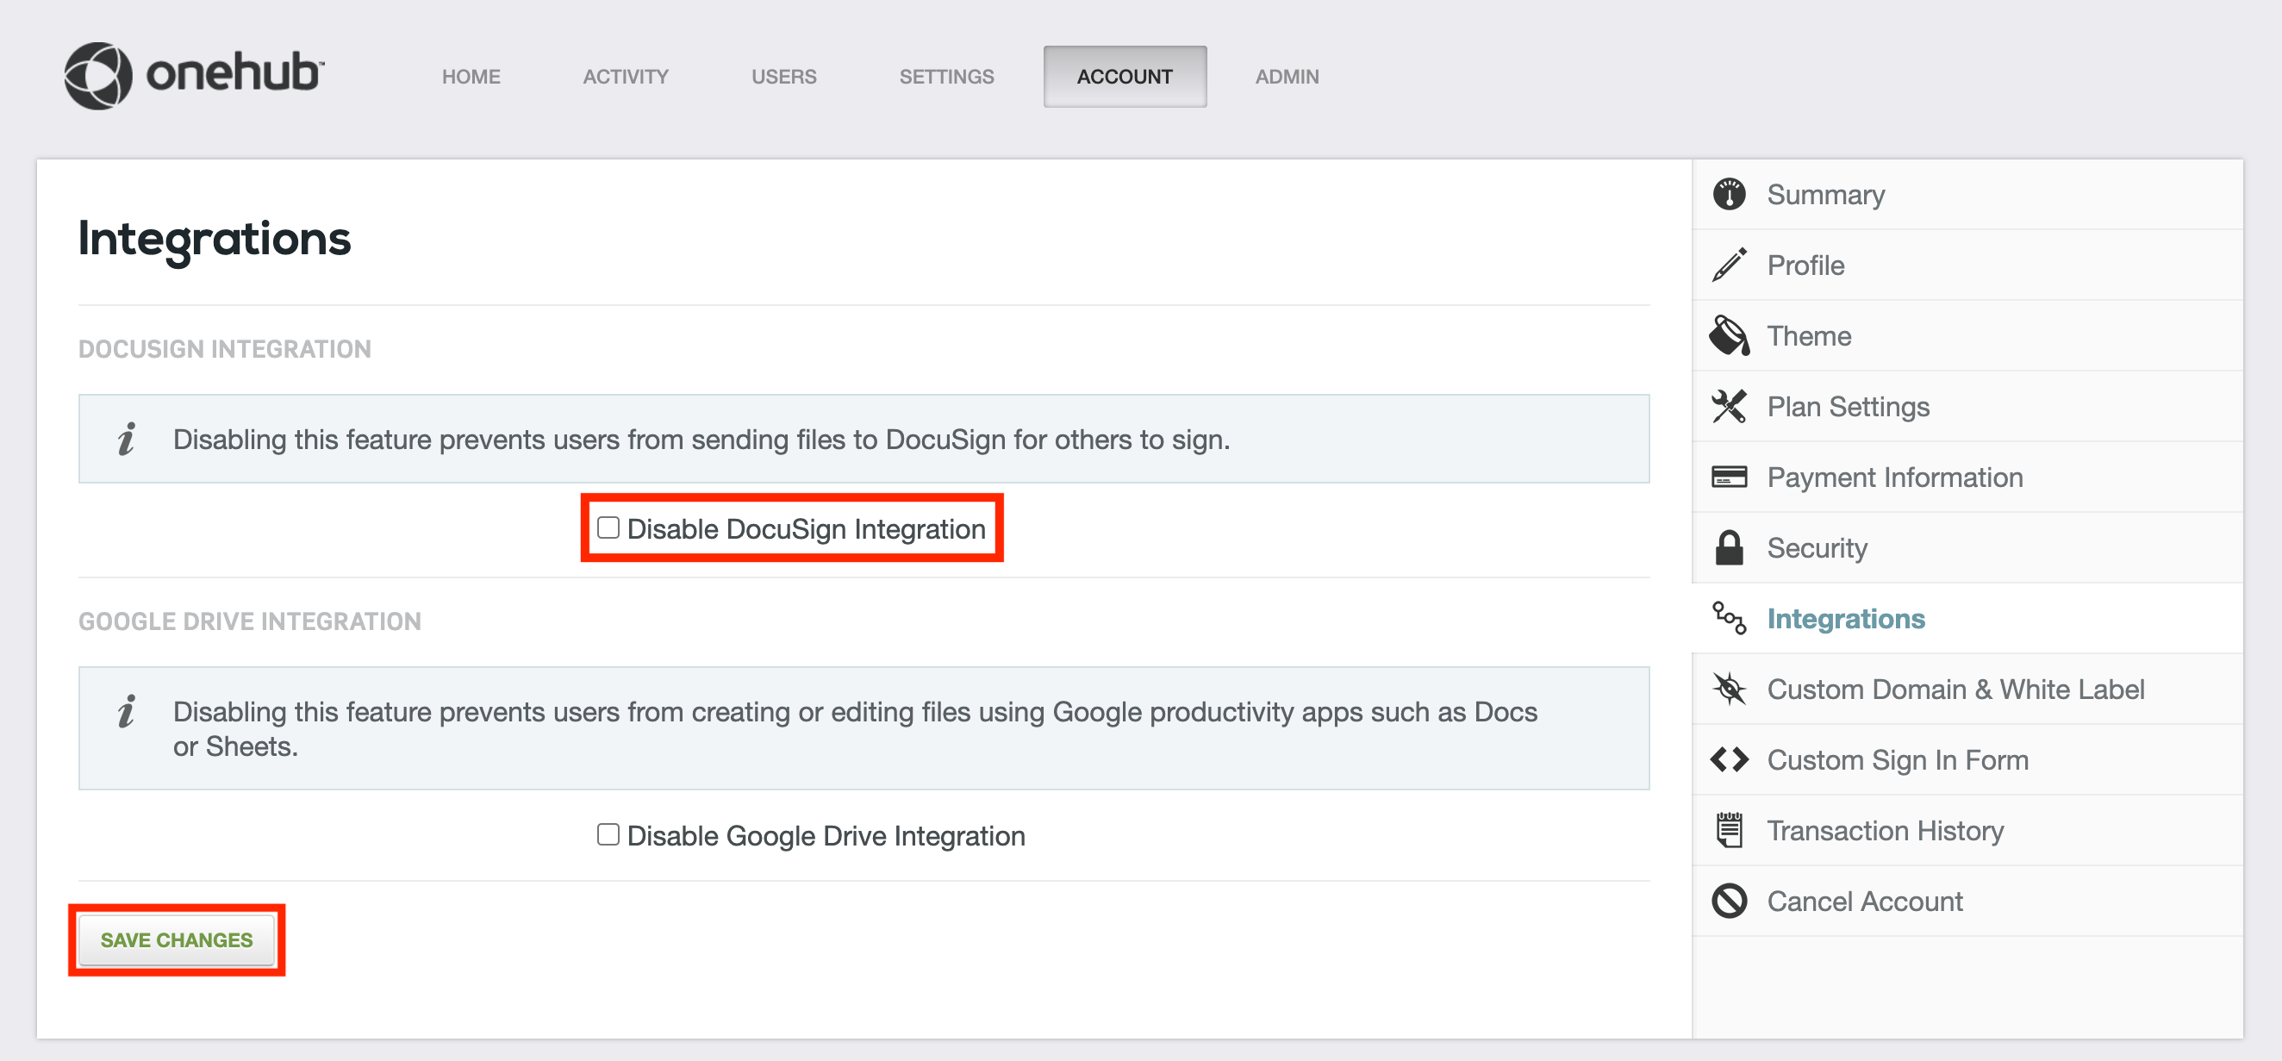Click the Summary gauge icon
The image size is (2282, 1061).
(1729, 194)
